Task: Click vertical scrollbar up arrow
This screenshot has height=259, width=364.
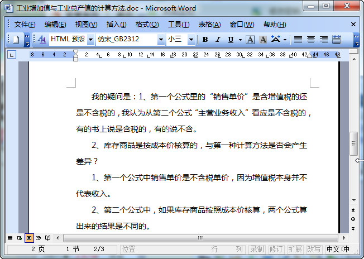Action: pos(354,59)
